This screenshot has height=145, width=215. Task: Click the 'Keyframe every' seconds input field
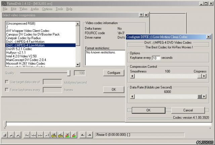coord(156,58)
